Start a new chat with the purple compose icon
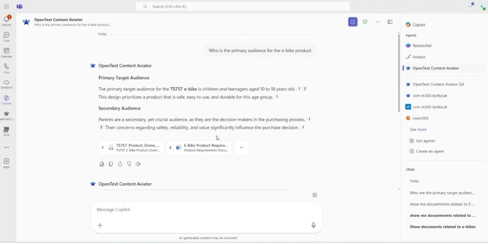The height and width of the screenshot is (244, 488). tap(352, 22)
